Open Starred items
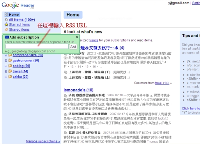The width and height of the screenshot is (200, 144). [19, 24]
